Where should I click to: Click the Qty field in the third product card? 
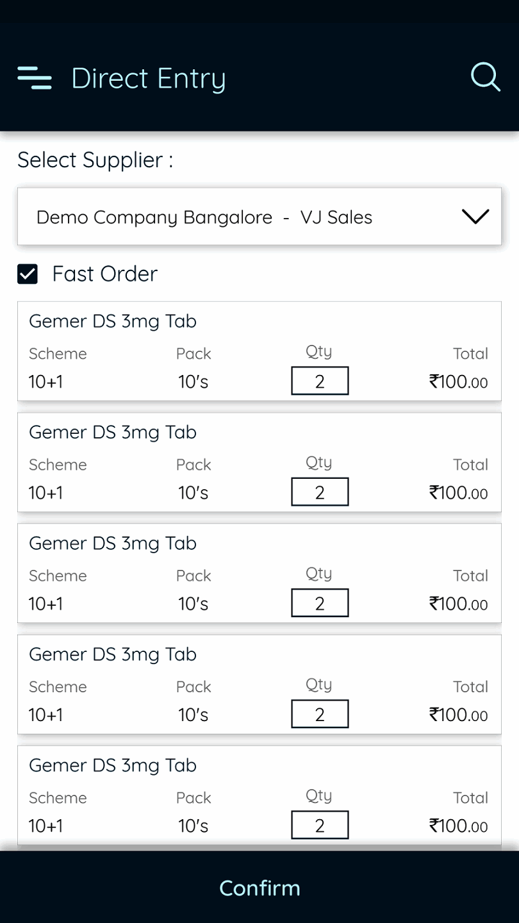pos(320,603)
